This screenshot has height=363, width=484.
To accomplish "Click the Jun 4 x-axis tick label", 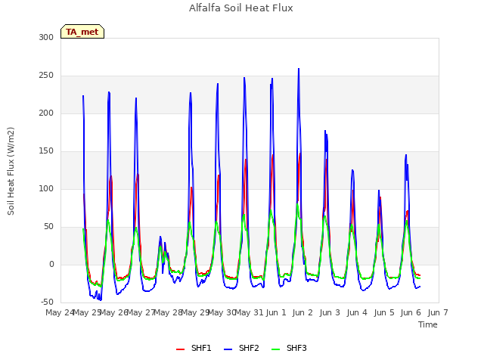I will pyautogui.click(x=357, y=312).
